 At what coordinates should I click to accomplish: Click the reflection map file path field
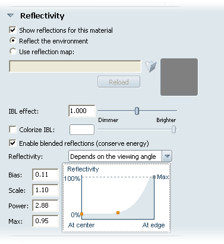click(x=75, y=67)
